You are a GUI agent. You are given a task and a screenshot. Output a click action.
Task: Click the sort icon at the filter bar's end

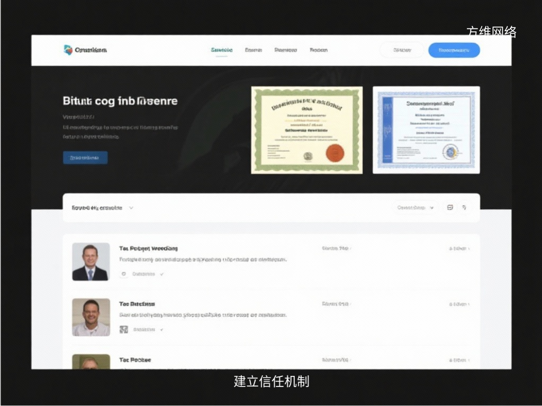(464, 208)
